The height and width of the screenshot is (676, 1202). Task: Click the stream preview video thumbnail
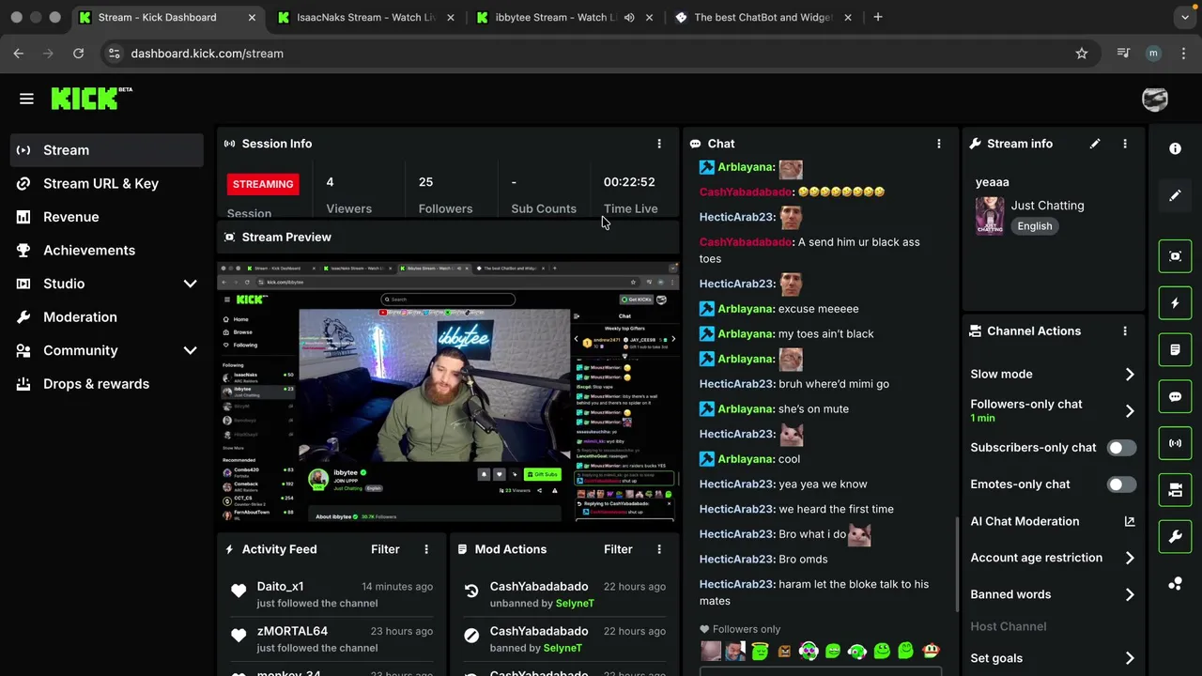(x=448, y=392)
